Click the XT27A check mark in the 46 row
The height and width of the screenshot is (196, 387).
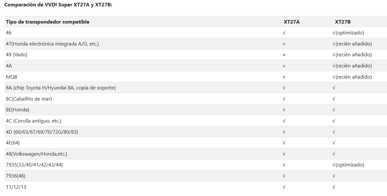(284, 33)
